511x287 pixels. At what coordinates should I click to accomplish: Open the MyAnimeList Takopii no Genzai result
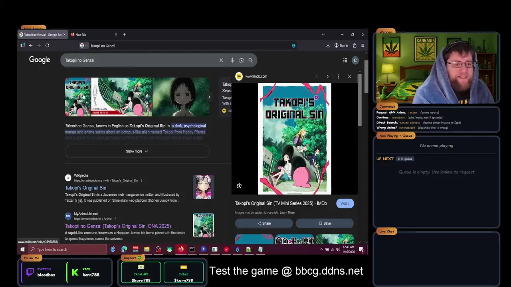[118, 226]
